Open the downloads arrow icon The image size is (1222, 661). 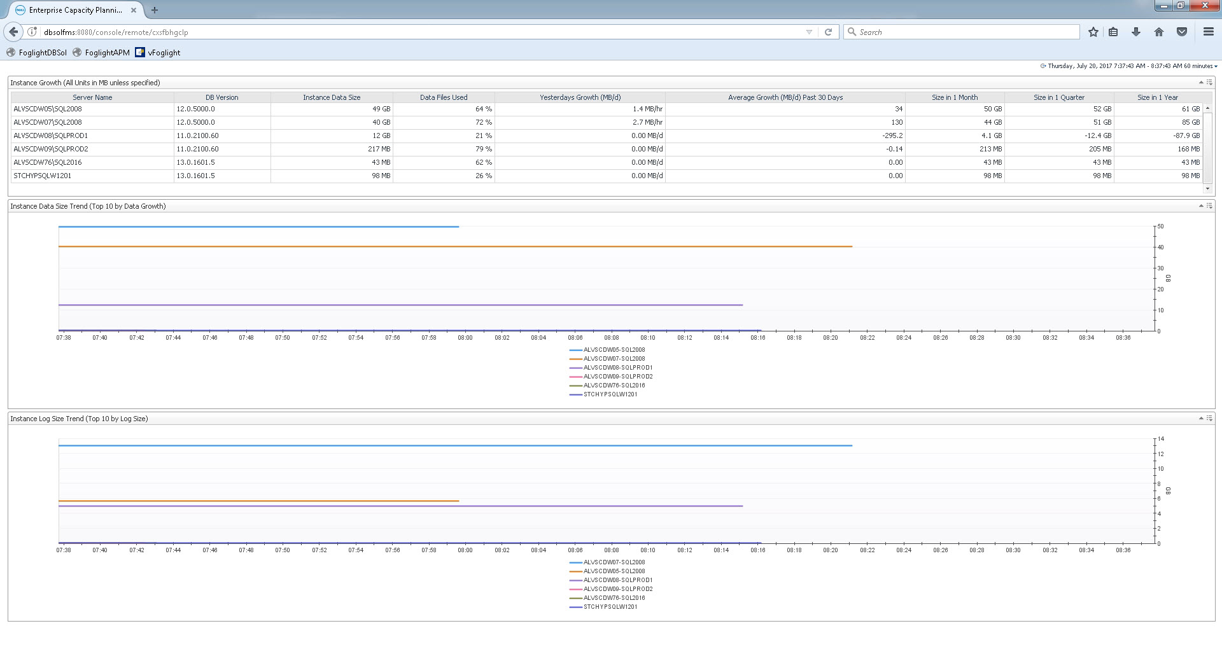(1136, 32)
